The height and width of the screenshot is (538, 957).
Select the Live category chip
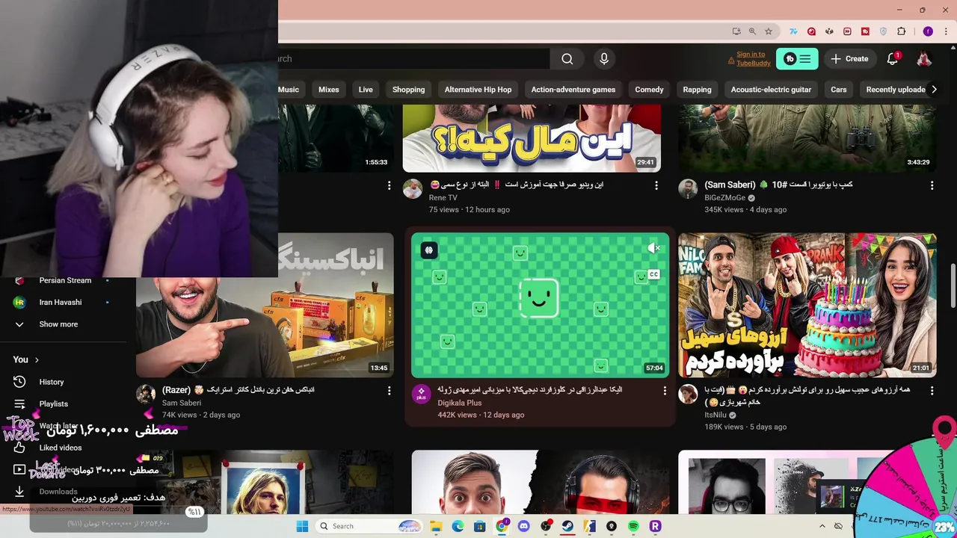pos(366,90)
